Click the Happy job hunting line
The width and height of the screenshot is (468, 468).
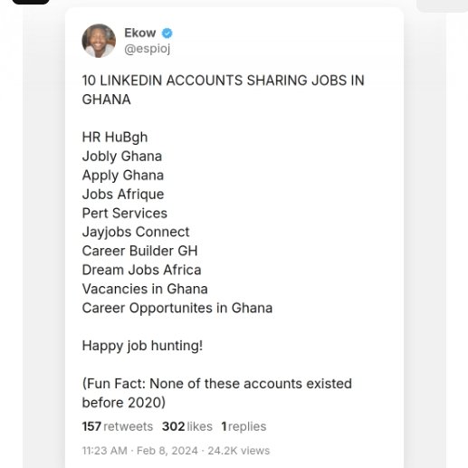click(142, 346)
